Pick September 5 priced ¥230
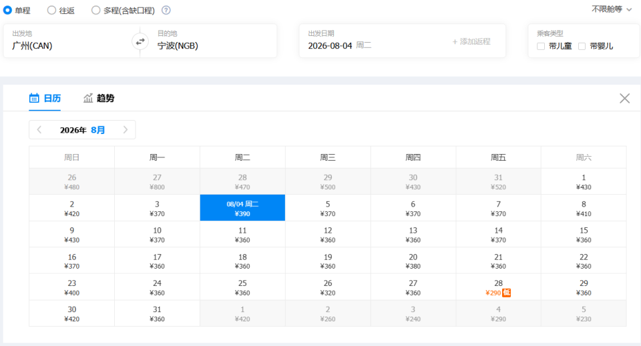Image resolution: width=641 pixels, height=346 pixels. click(584, 314)
